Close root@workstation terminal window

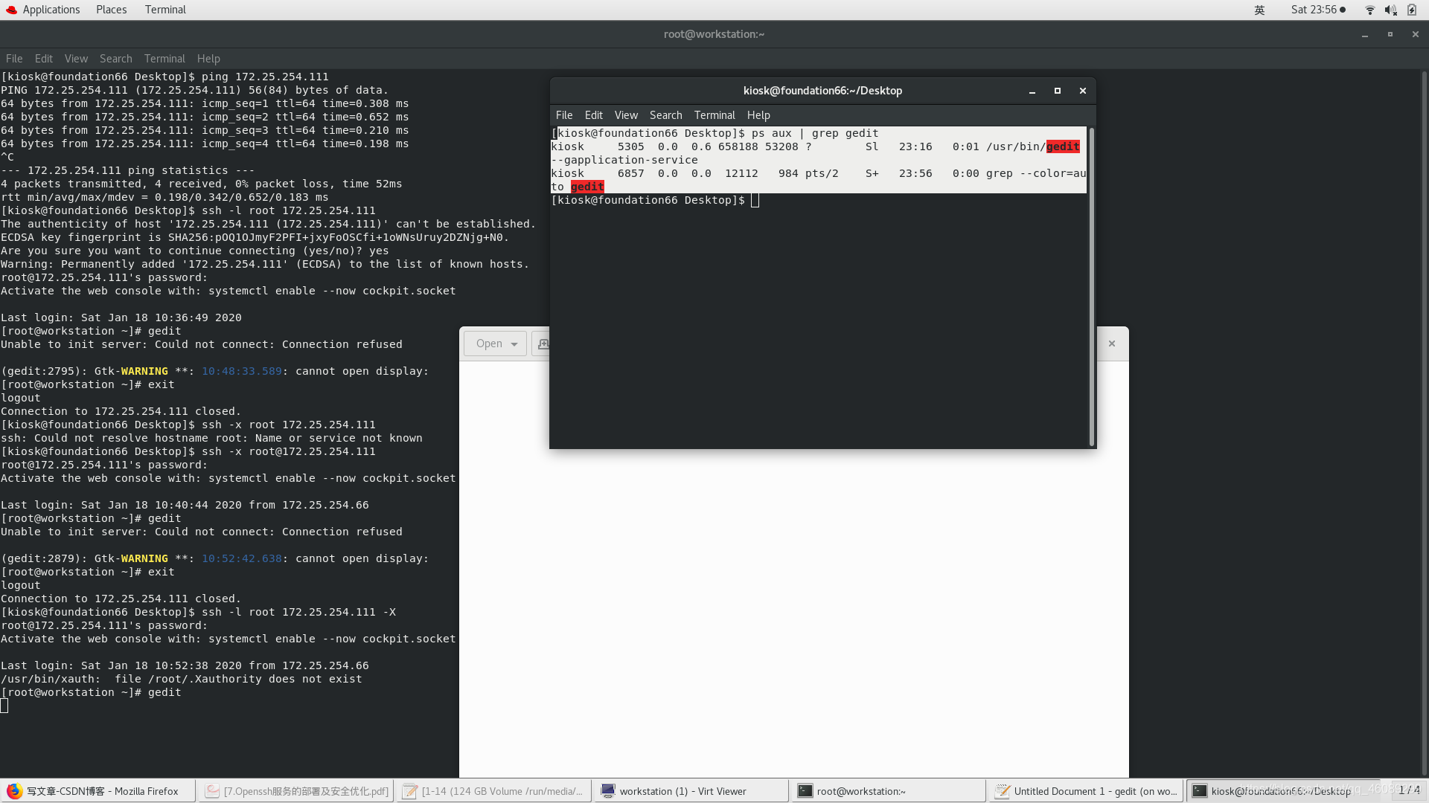point(1416,34)
